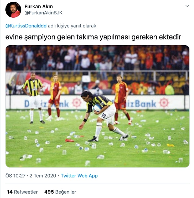Click the right DenizBank banner in the photo
Image resolution: width=194 pixels, height=198 pixels.
tap(148, 103)
